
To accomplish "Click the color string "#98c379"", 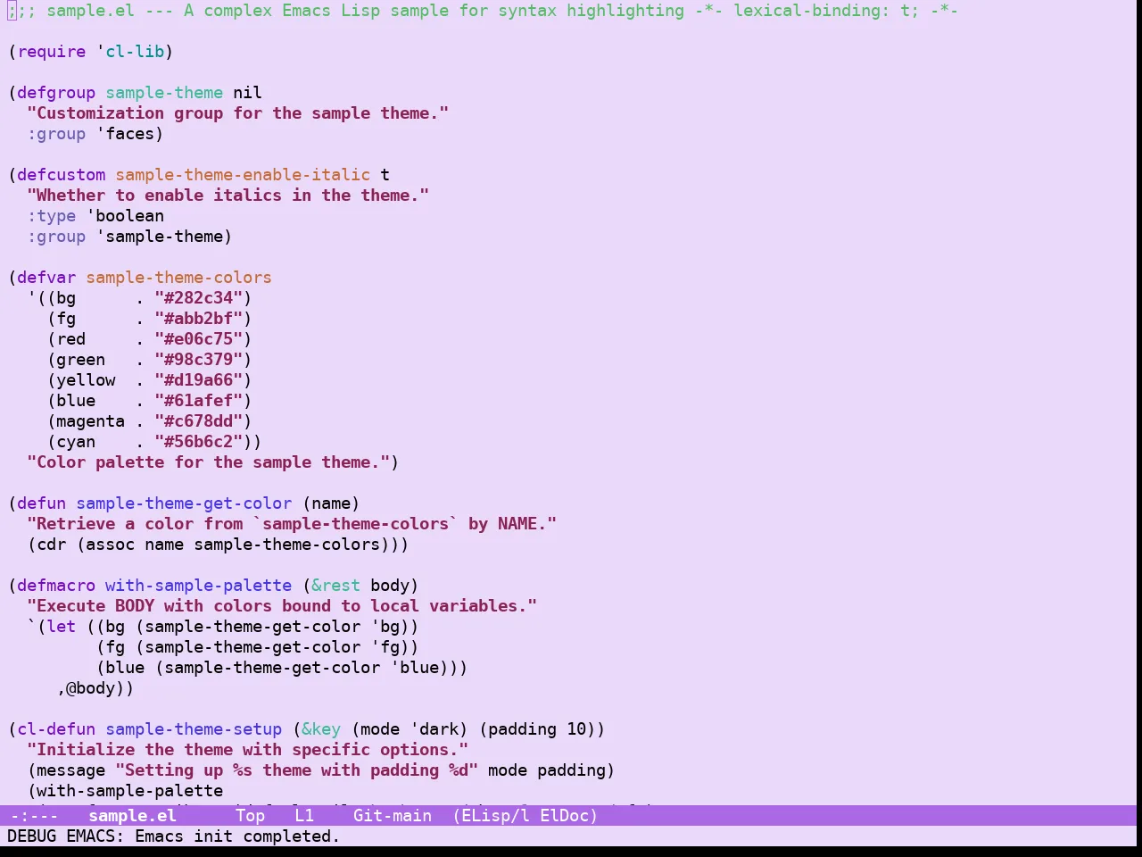I will 198,360.
